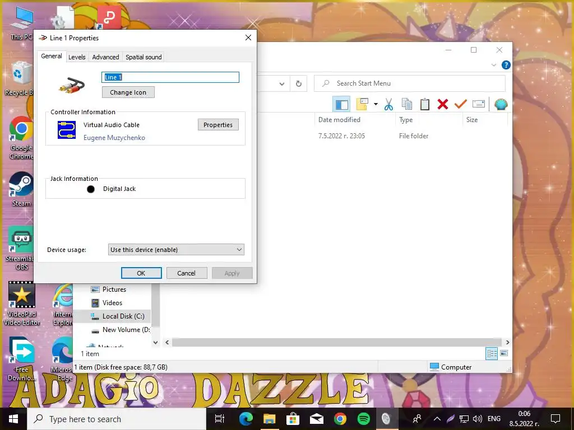
Task: Click the Change Icon button
Action: [x=128, y=92]
